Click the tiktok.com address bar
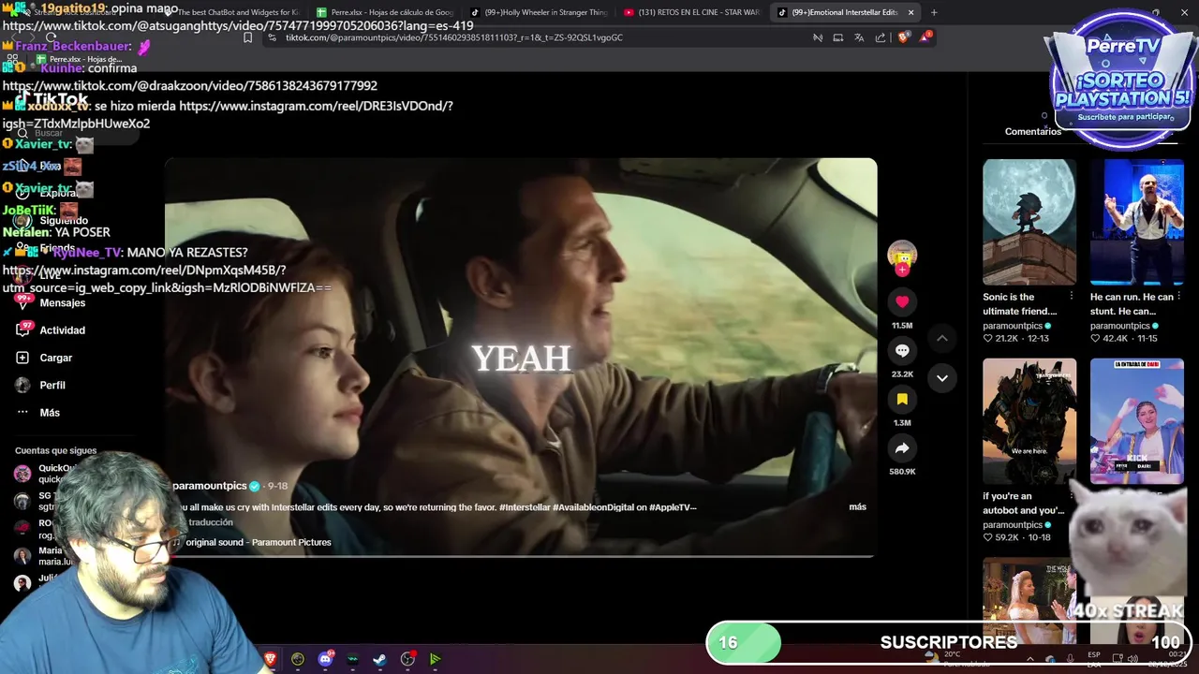Viewport: 1199px width, 674px height. 534,37
